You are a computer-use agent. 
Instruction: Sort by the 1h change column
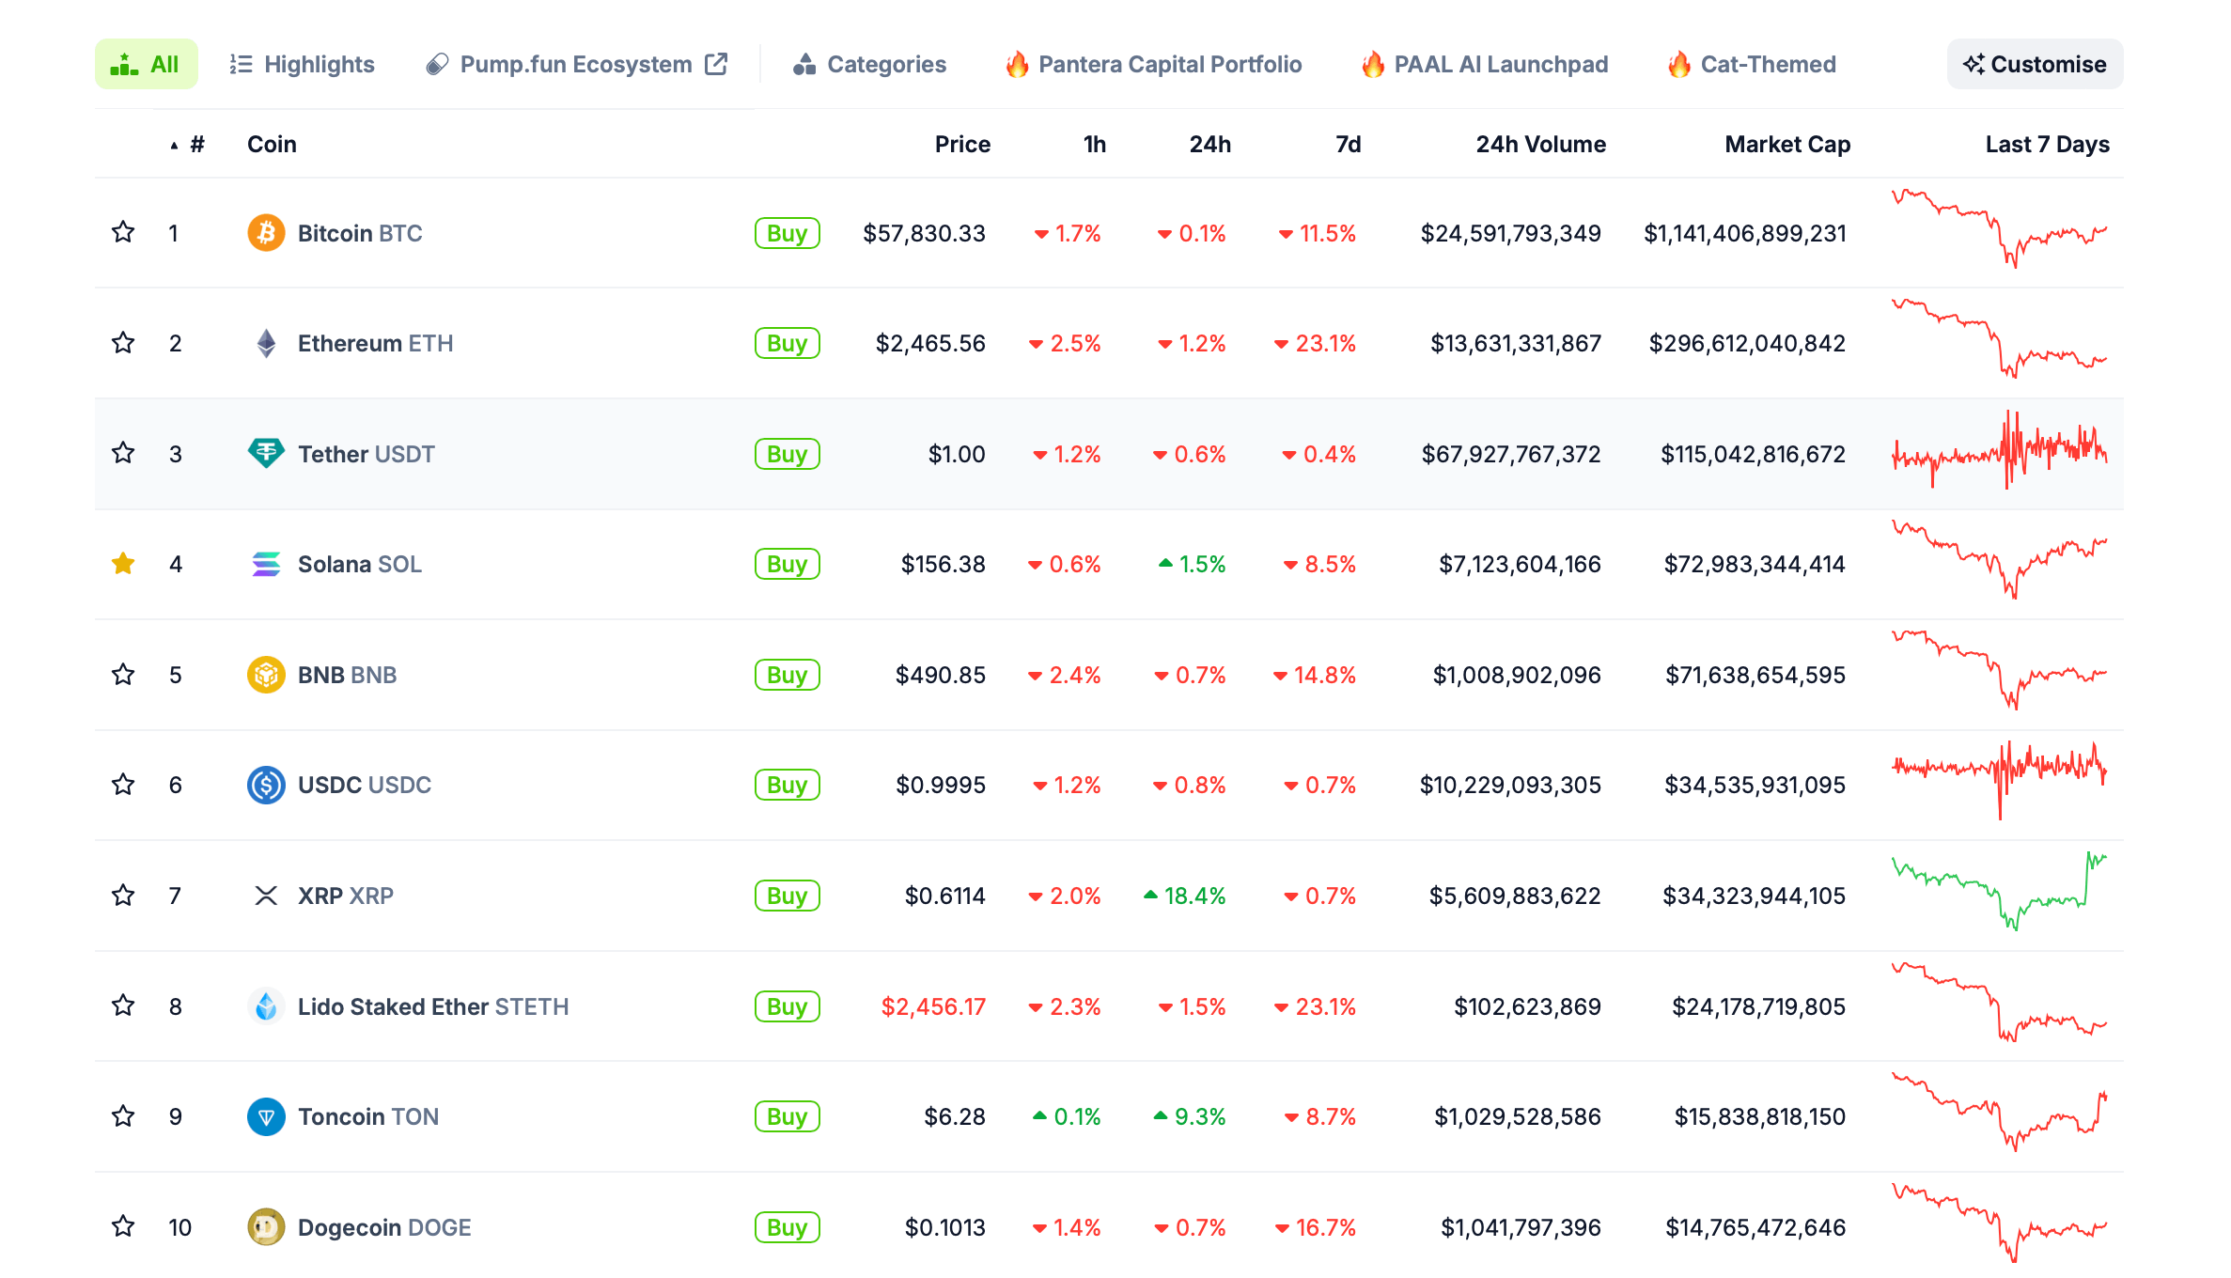(x=1095, y=144)
